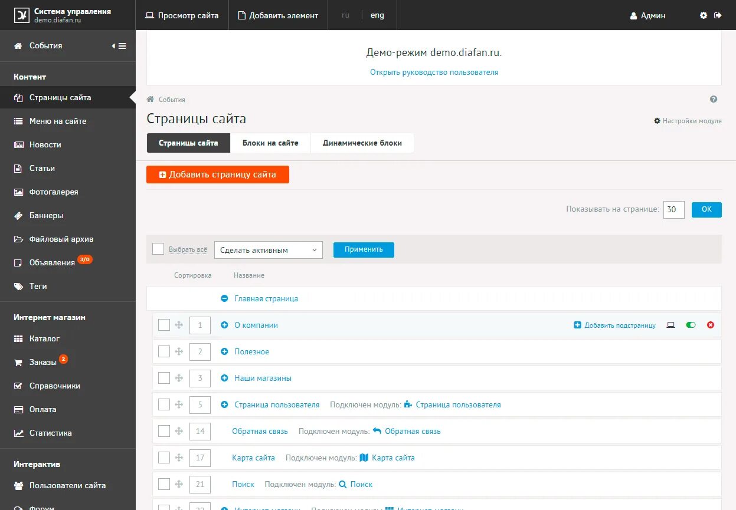The image size is (736, 510).
Task: Open Настройки модуля link
Action: [688, 121]
